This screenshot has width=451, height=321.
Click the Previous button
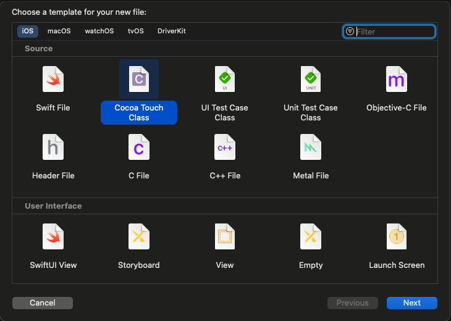(x=353, y=303)
